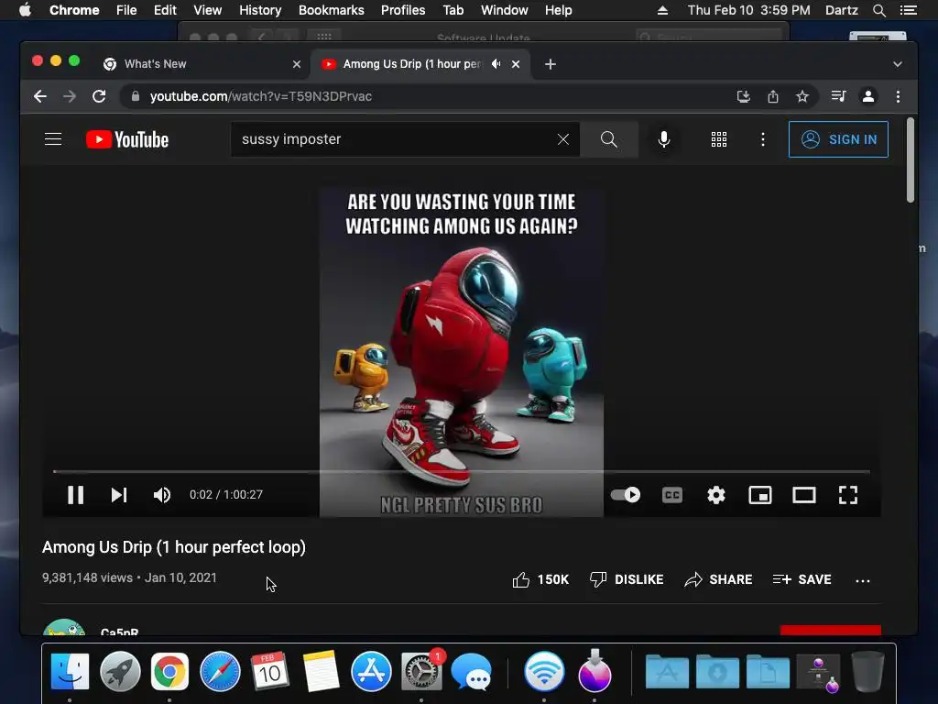This screenshot has height=704, width=938.
Task: Click the video title text
Action: click(x=173, y=547)
